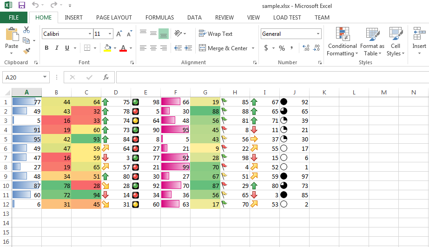Switch to the PAGE LAYOUT tab
Image resolution: width=429 pixels, height=247 pixels.
(114, 18)
